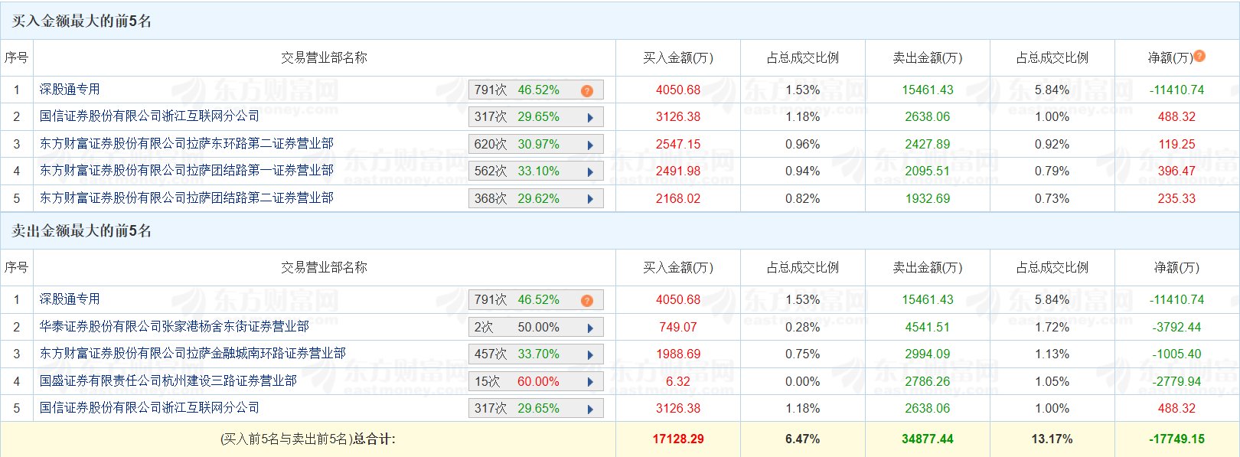Open 国盛证券杭州建设三路证券营业部 link
1240x457 pixels.
[168, 380]
